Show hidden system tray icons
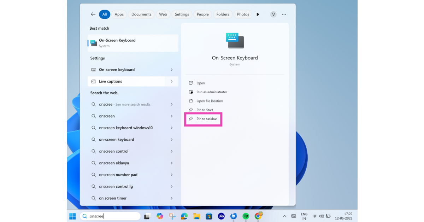 click(x=284, y=216)
